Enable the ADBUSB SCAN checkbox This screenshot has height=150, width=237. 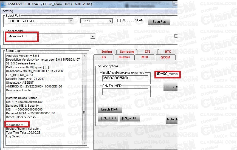pyautogui.click(x=119, y=20)
